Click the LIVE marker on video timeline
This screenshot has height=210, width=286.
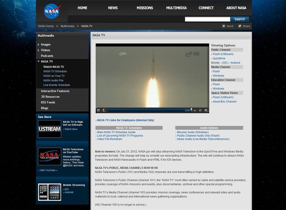pyautogui.click(x=187, y=111)
